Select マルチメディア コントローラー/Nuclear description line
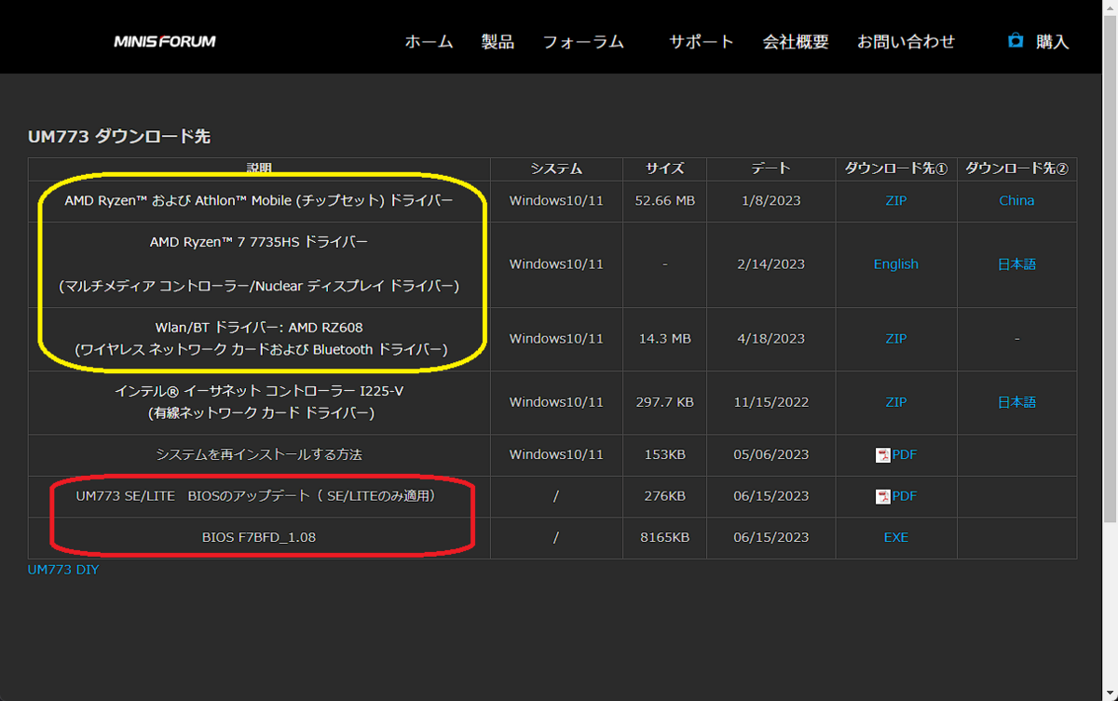The width and height of the screenshot is (1118, 701). point(259,286)
